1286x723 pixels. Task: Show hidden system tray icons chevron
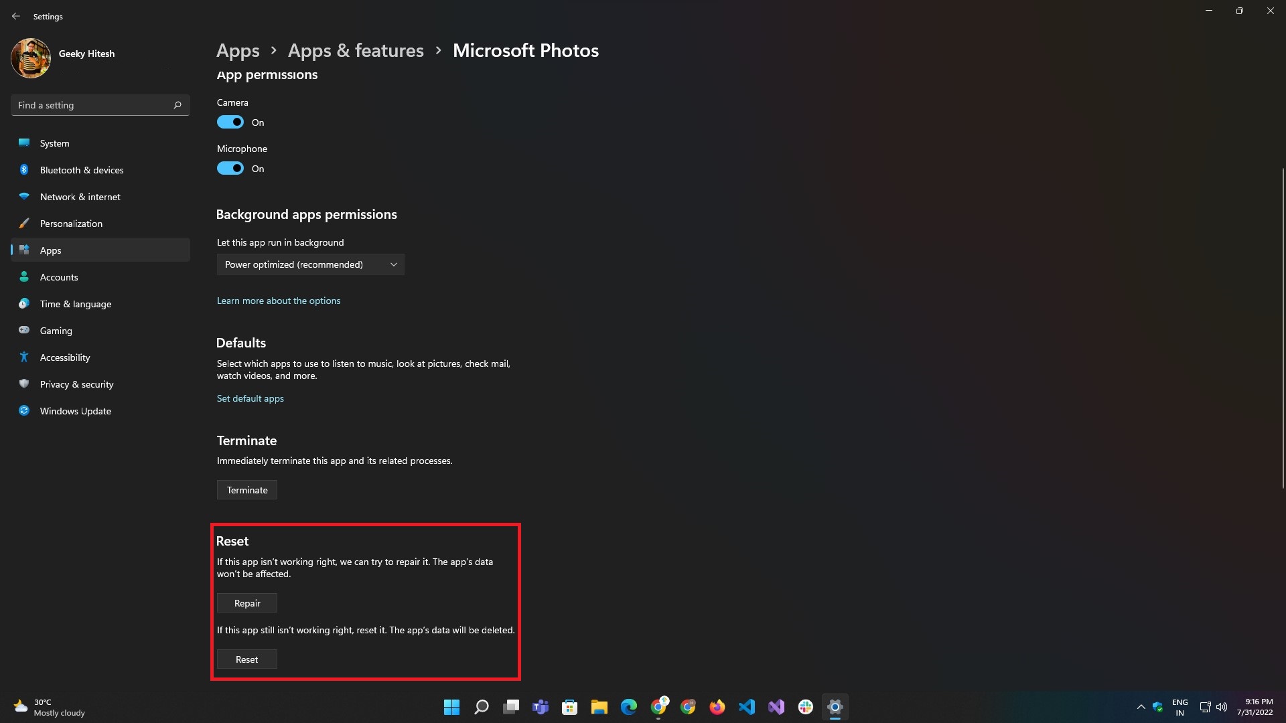tap(1141, 707)
